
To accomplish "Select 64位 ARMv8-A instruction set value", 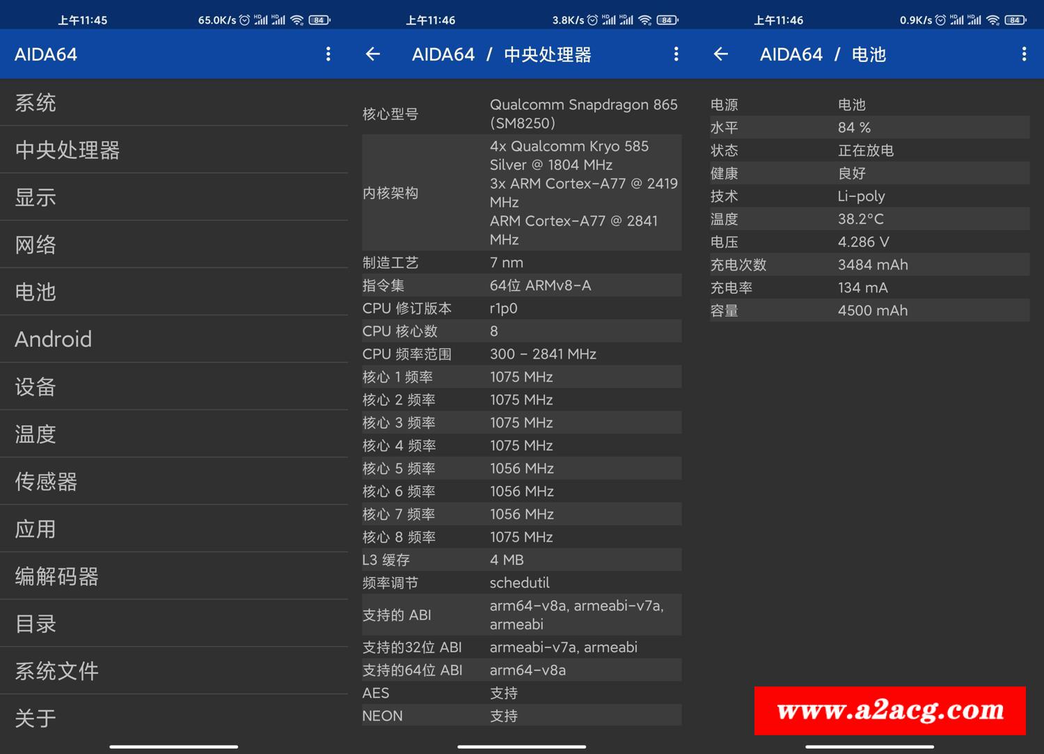I will click(x=540, y=285).
